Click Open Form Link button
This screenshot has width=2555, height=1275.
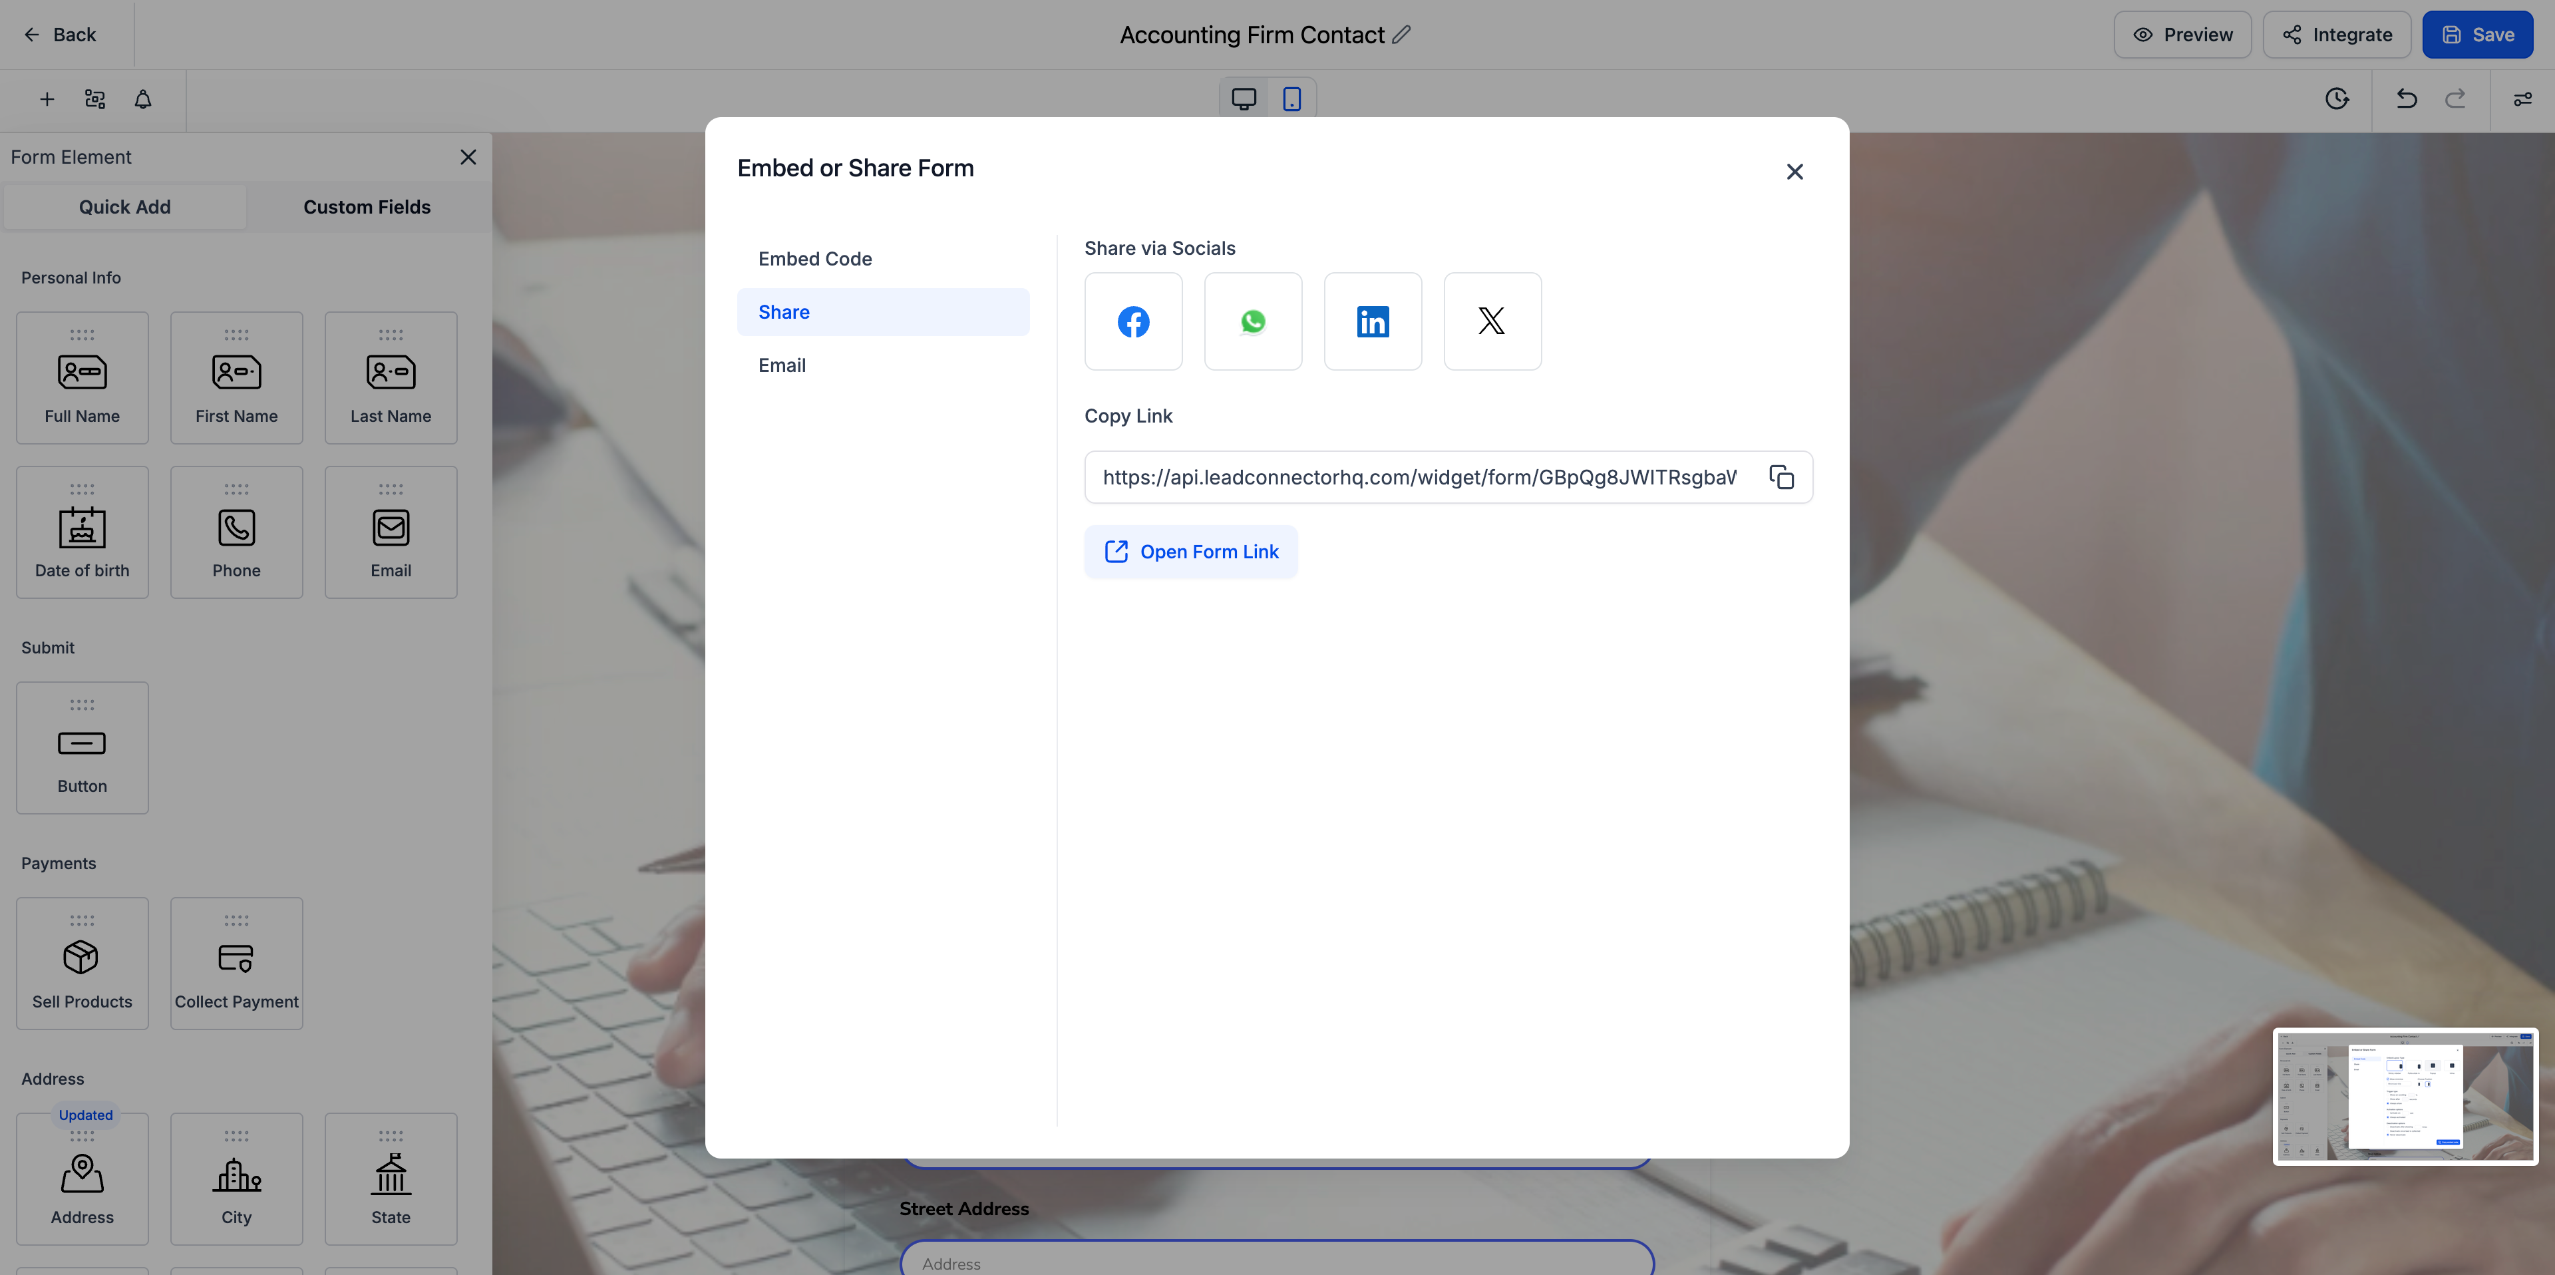pos(1190,552)
